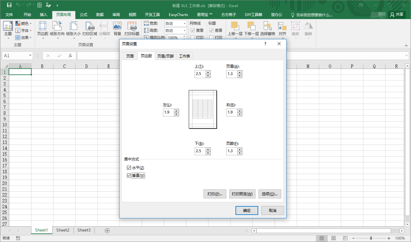Click the Redo arrow in title bar
This screenshot has height=242, width=411.
29,5
